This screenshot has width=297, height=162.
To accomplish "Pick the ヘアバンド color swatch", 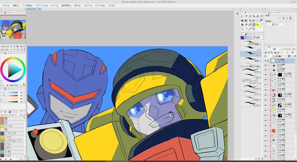I will pyautogui.click(x=12, y=133).
